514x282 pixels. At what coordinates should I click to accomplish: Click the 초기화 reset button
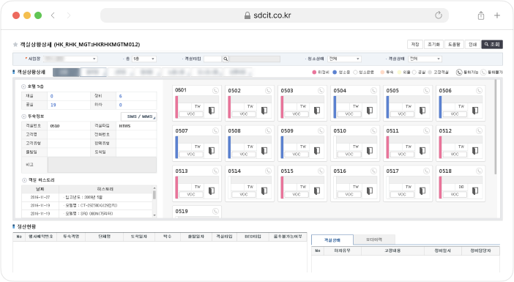(433, 44)
